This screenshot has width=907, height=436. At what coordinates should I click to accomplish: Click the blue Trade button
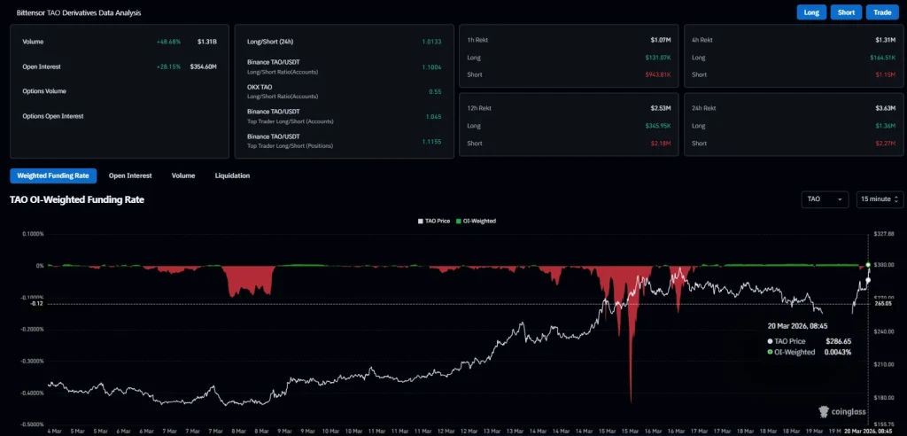pyautogui.click(x=882, y=12)
